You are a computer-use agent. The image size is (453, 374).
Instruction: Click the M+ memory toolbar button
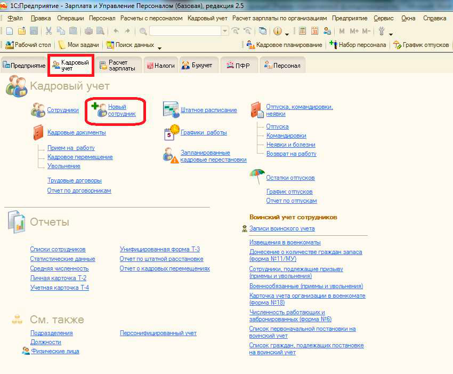tap(354, 31)
